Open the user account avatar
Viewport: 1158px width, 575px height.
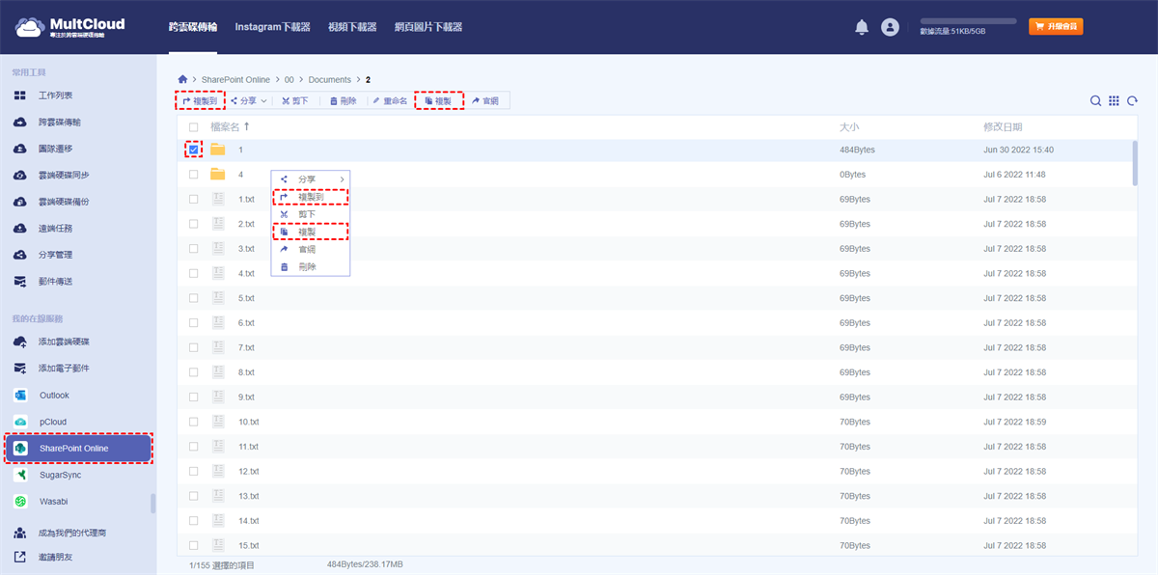[x=890, y=28]
